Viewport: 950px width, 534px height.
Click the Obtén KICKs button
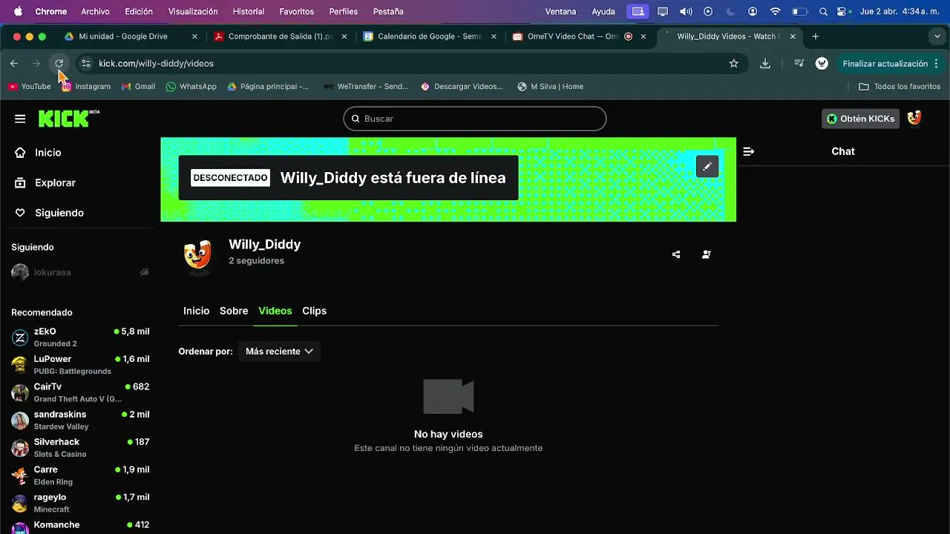coord(860,119)
